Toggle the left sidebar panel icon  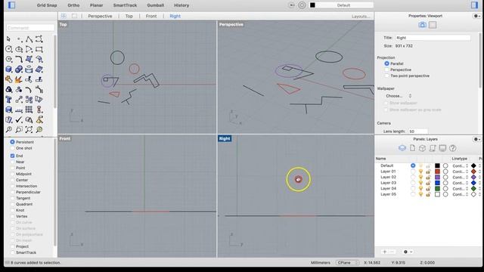12,5
